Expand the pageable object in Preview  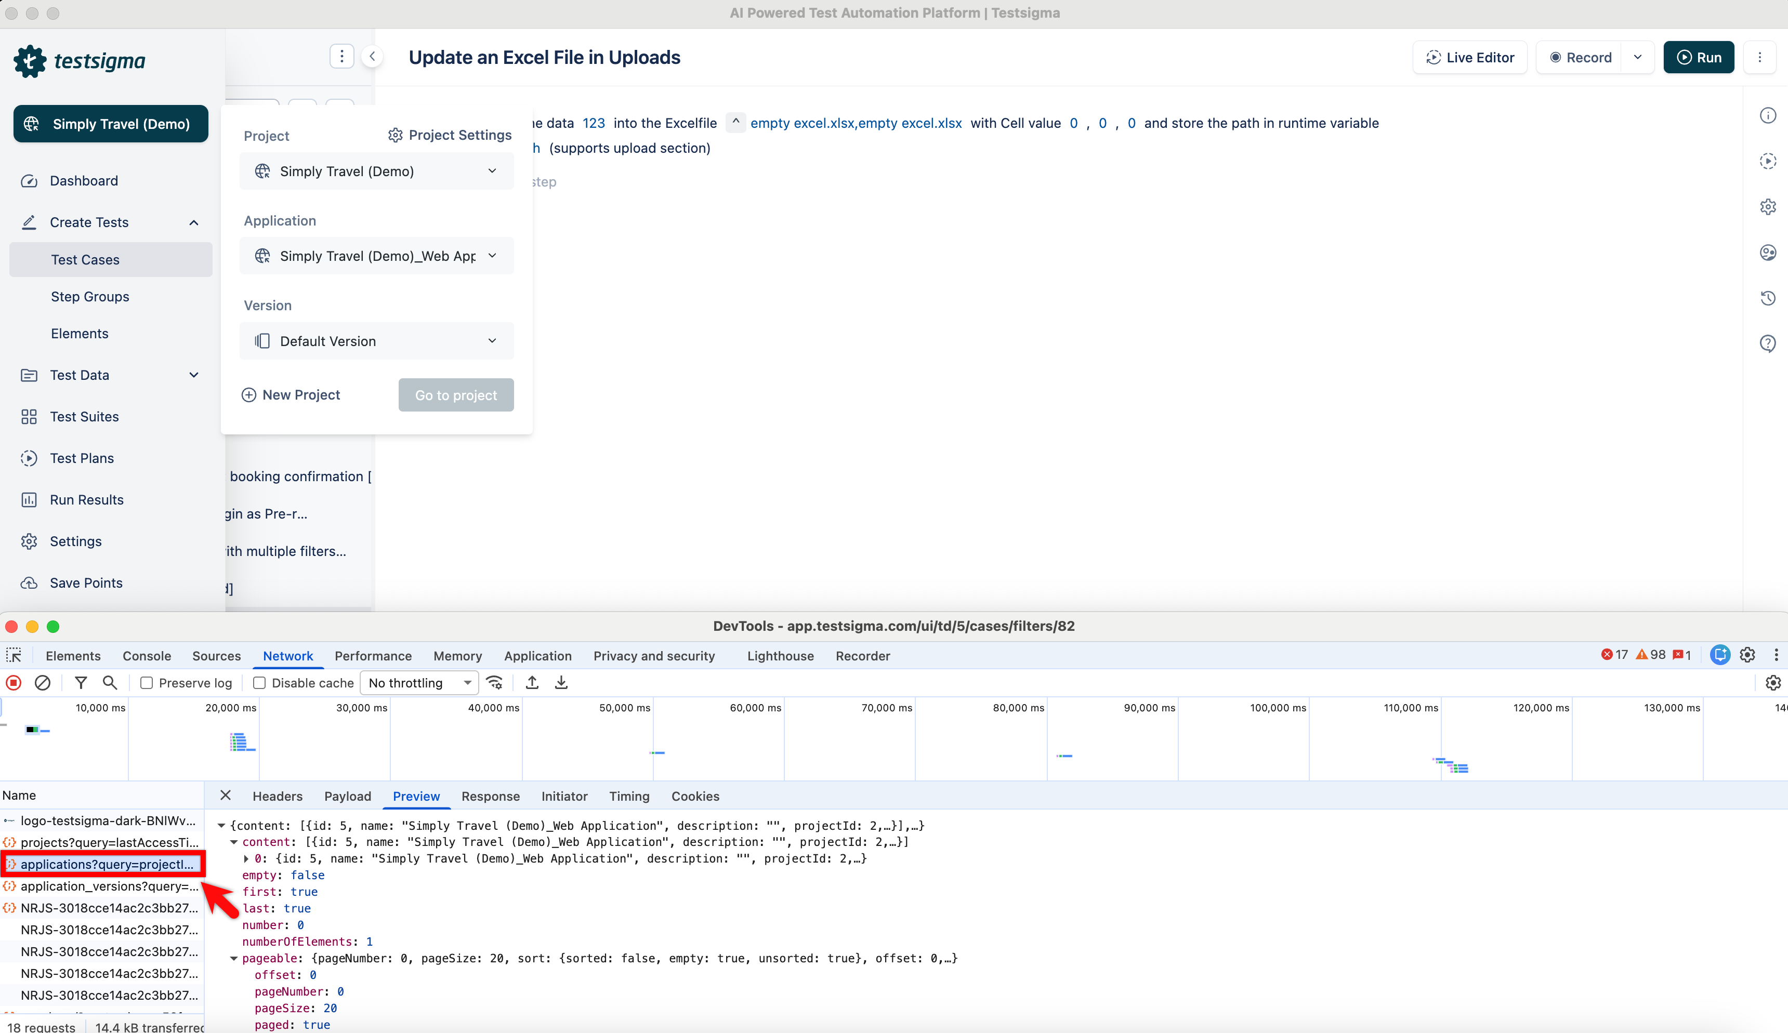(234, 959)
